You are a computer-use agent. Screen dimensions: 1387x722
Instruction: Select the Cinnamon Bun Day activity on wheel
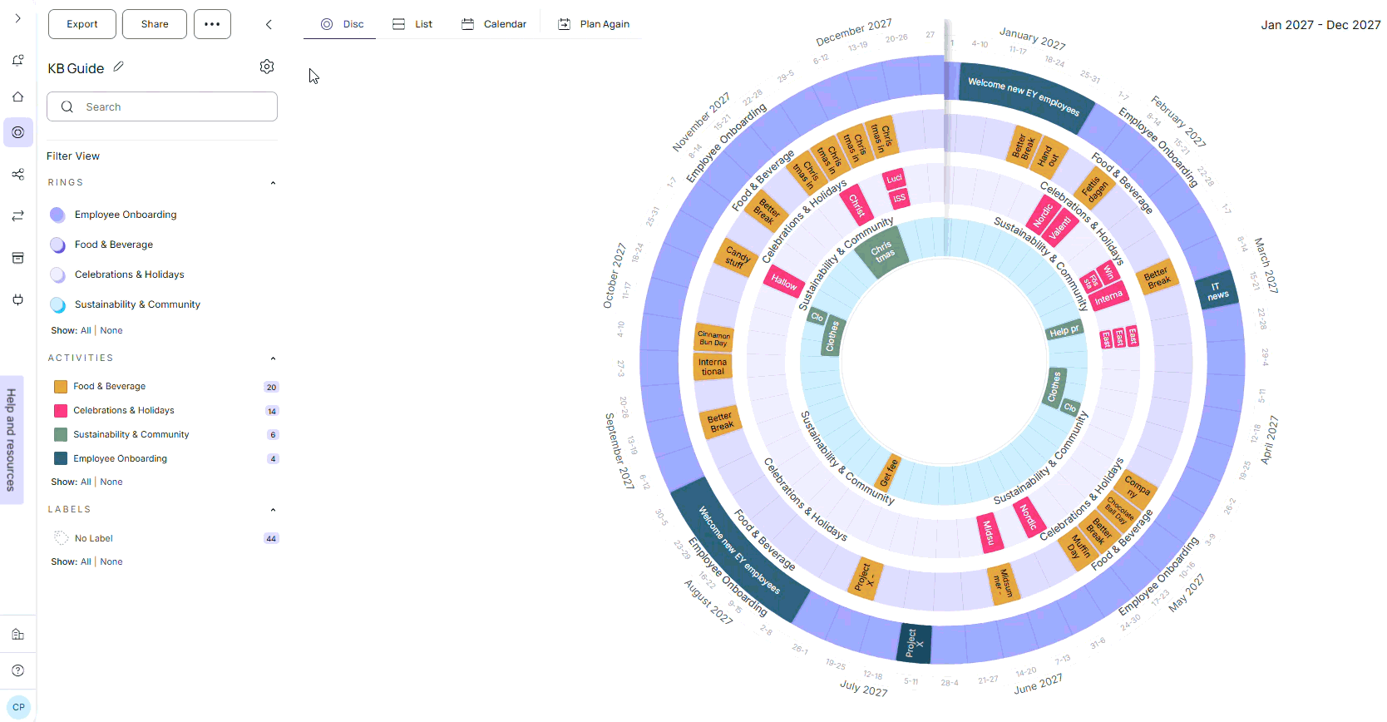pos(713,338)
